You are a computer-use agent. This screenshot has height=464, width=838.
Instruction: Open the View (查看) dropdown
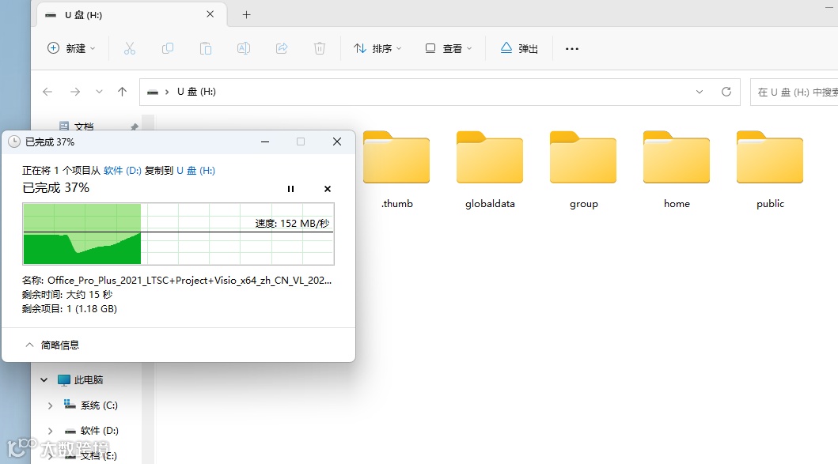[x=449, y=48]
